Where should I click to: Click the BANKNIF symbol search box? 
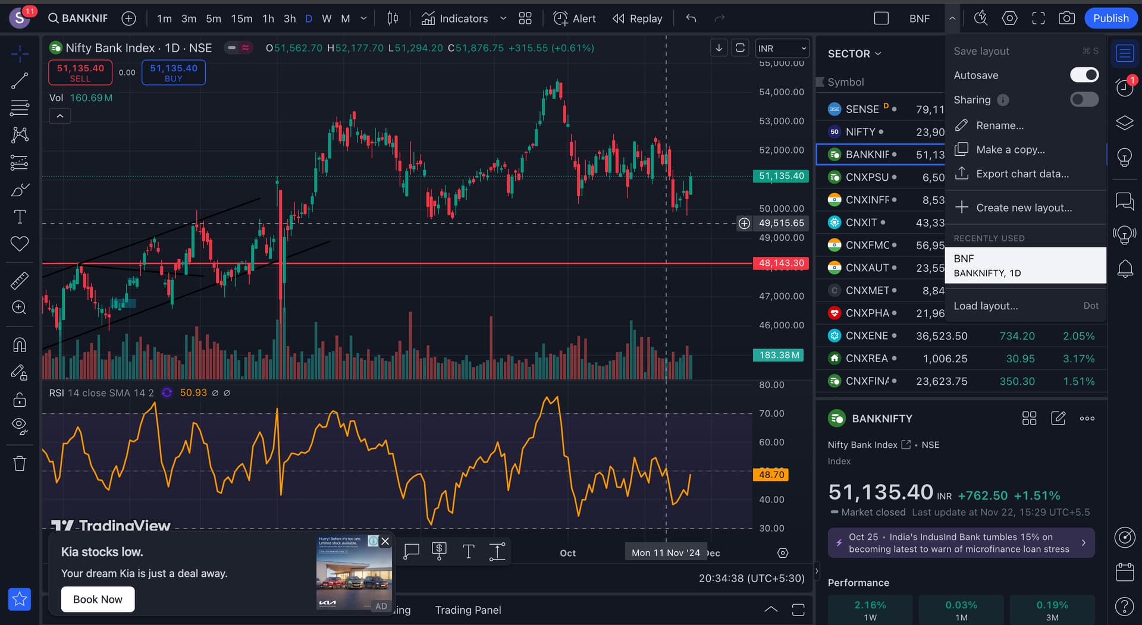pos(79,18)
